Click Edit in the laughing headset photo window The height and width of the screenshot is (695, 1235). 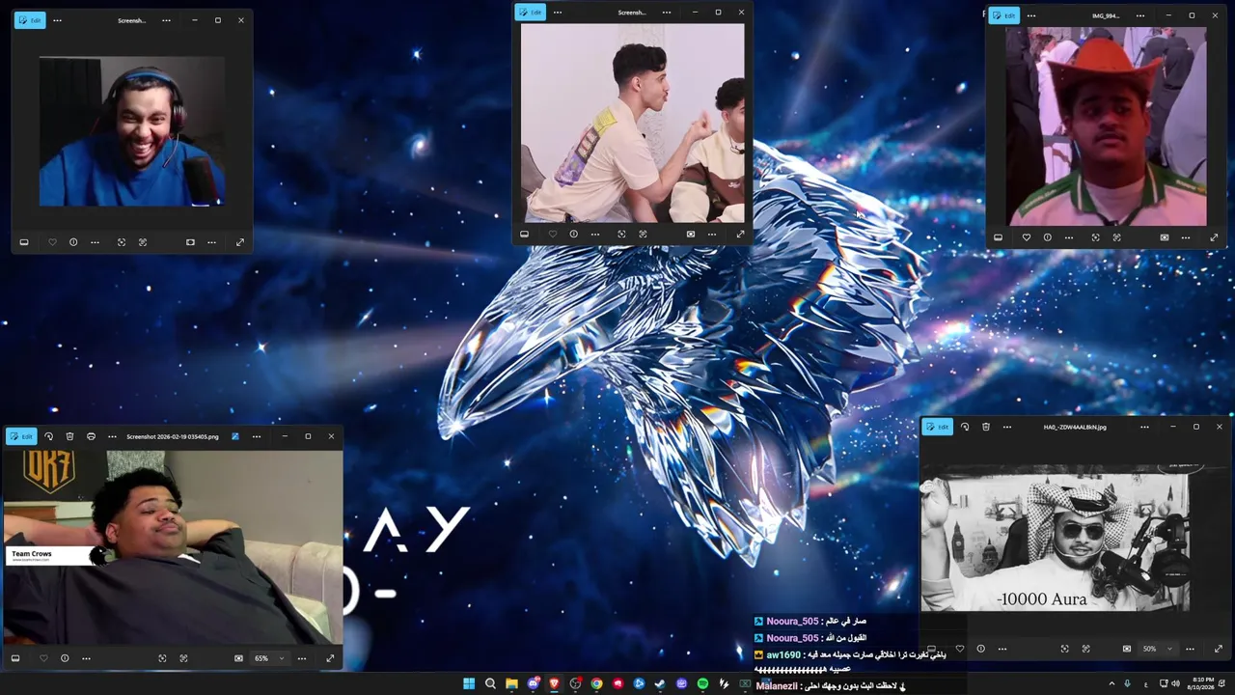pos(30,20)
